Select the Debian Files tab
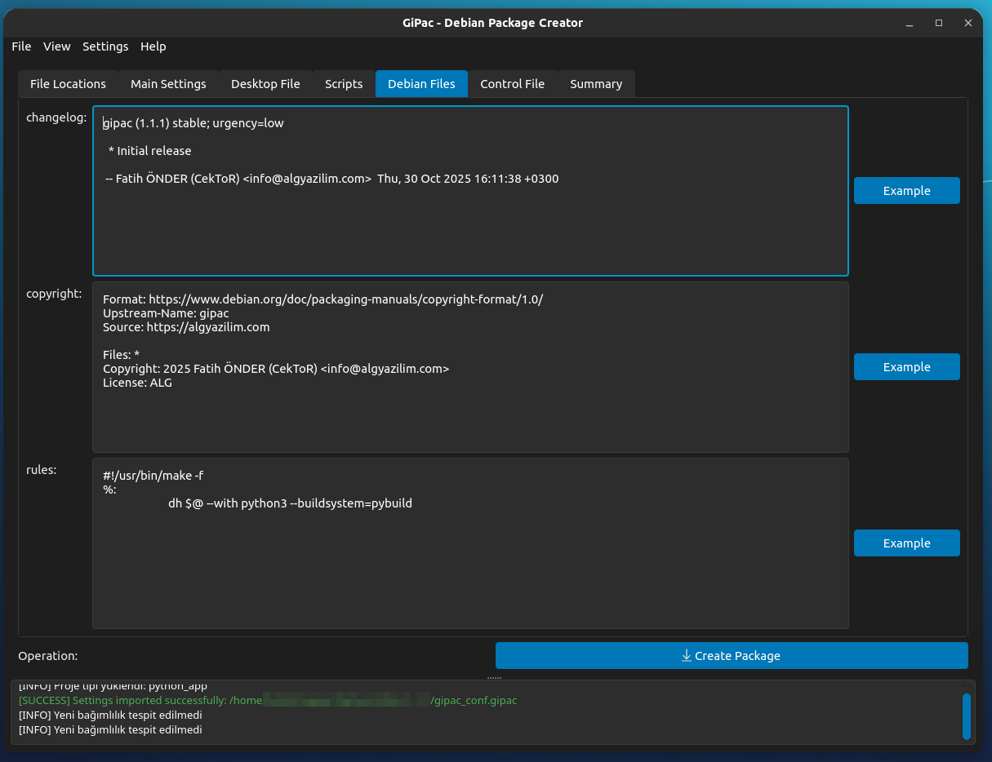Image resolution: width=992 pixels, height=762 pixels. pyautogui.click(x=421, y=84)
